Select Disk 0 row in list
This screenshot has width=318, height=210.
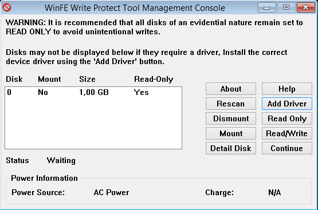[x=93, y=92]
